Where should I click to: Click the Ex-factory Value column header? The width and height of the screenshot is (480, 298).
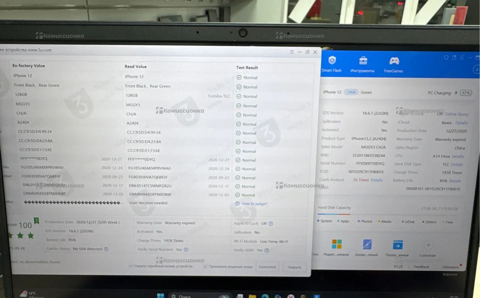(x=28, y=66)
